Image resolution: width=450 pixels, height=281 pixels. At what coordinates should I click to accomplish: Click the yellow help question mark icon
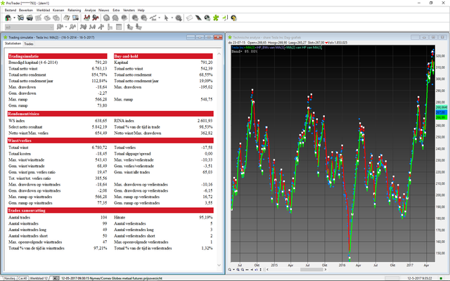pyautogui.click(x=233, y=18)
